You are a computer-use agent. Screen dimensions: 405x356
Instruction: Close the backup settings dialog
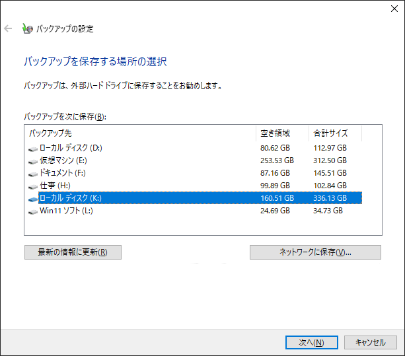coord(394,9)
